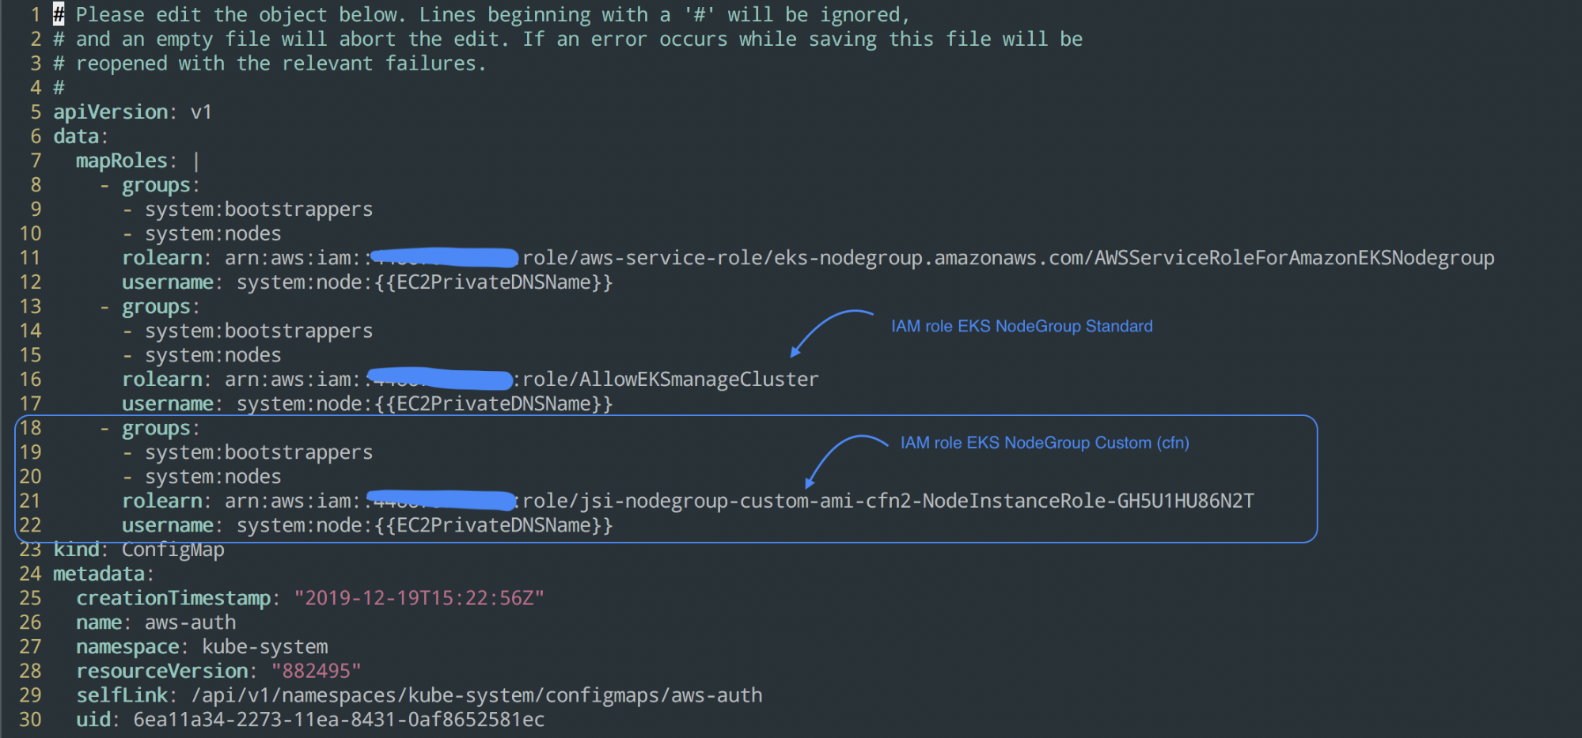Click the highlighted # cursor on line 1

click(x=59, y=14)
